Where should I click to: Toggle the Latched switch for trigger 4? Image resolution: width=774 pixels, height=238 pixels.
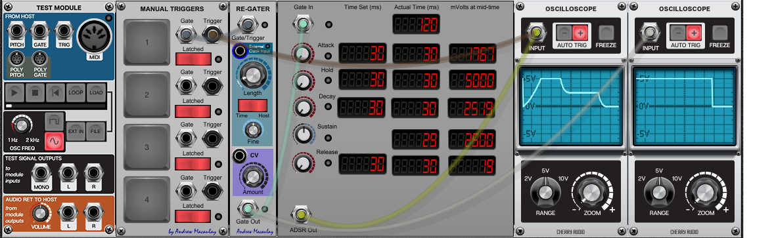point(193,216)
